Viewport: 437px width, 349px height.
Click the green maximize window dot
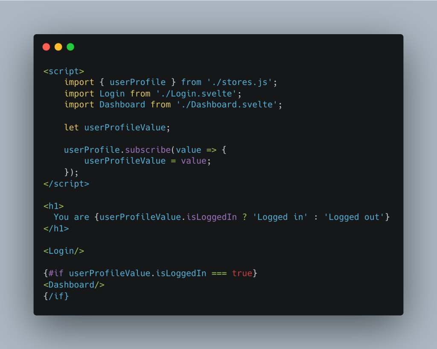tap(70, 47)
